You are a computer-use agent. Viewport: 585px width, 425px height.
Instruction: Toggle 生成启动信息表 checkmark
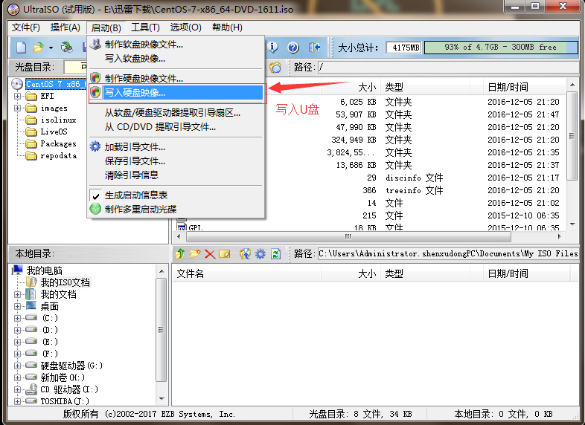pos(96,195)
